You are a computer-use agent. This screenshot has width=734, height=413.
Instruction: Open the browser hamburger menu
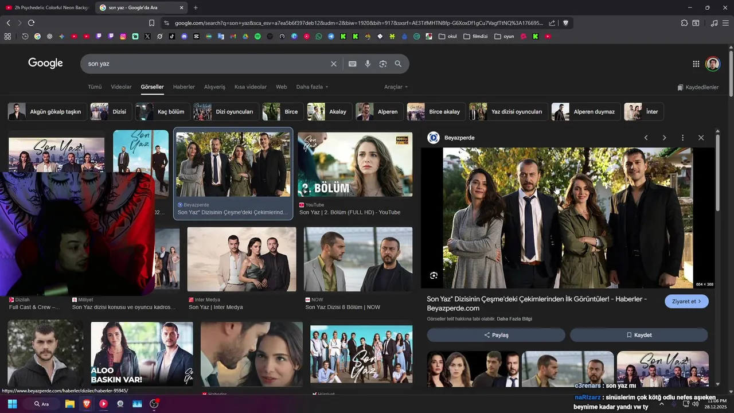[x=725, y=23]
